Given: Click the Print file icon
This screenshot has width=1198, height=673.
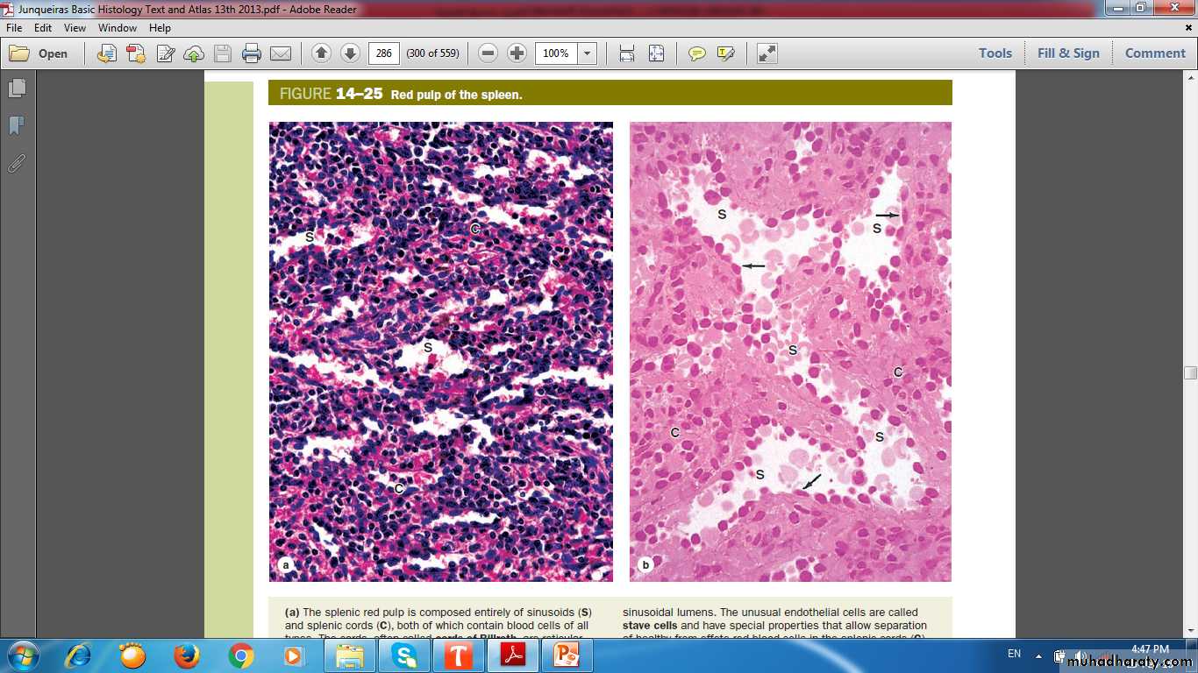Looking at the screenshot, I should [x=252, y=53].
